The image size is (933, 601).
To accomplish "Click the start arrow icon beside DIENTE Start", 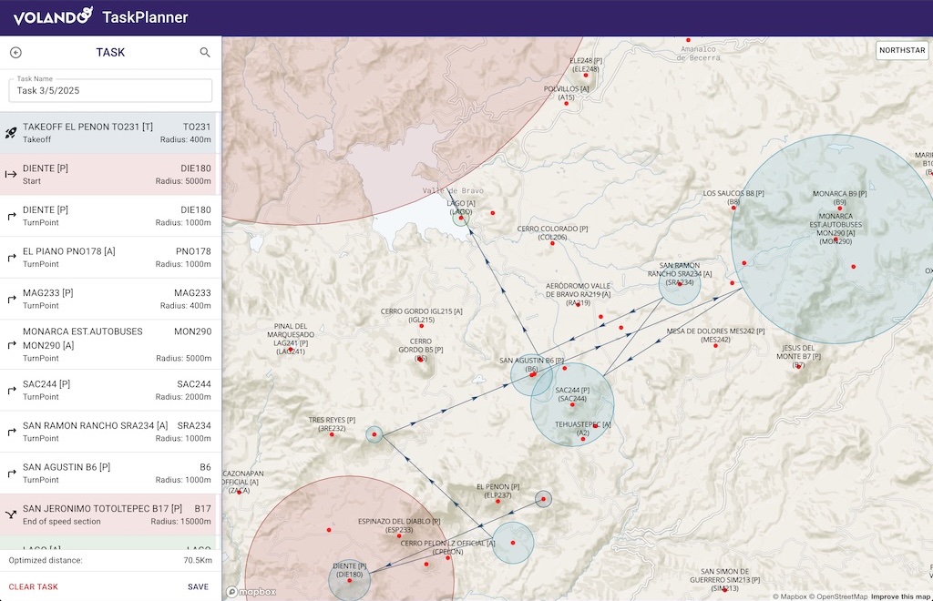I will click(12, 175).
